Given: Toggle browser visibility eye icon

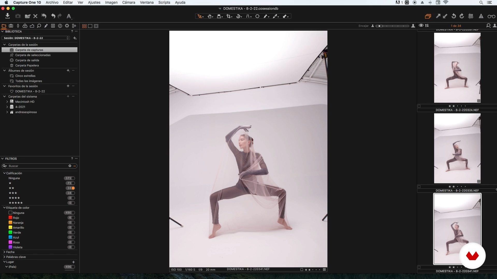Looking at the screenshot, I should point(421,25).
